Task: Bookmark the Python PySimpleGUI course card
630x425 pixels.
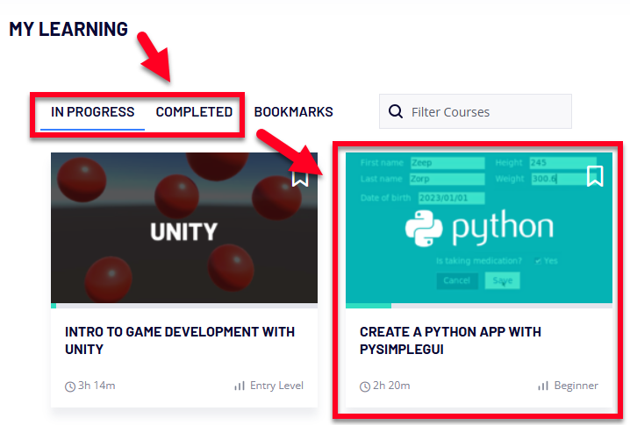Action: pos(595,176)
